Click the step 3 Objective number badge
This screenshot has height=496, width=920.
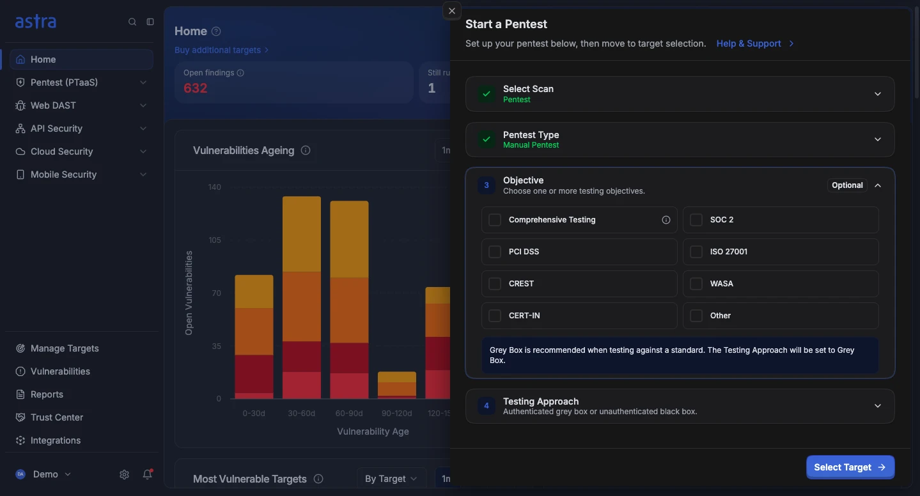click(487, 185)
